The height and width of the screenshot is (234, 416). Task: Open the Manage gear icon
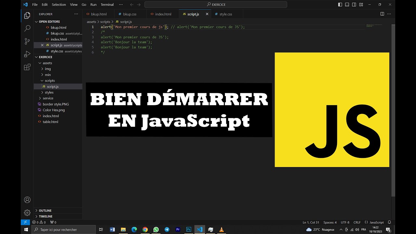27,213
